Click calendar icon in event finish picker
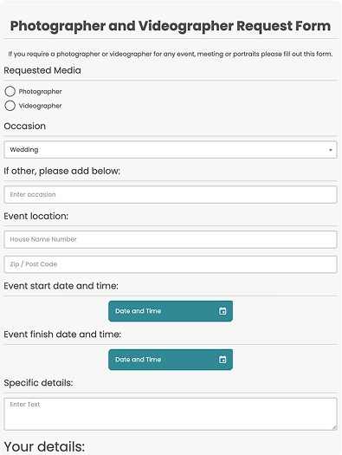The width and height of the screenshot is (342, 455). point(223,360)
